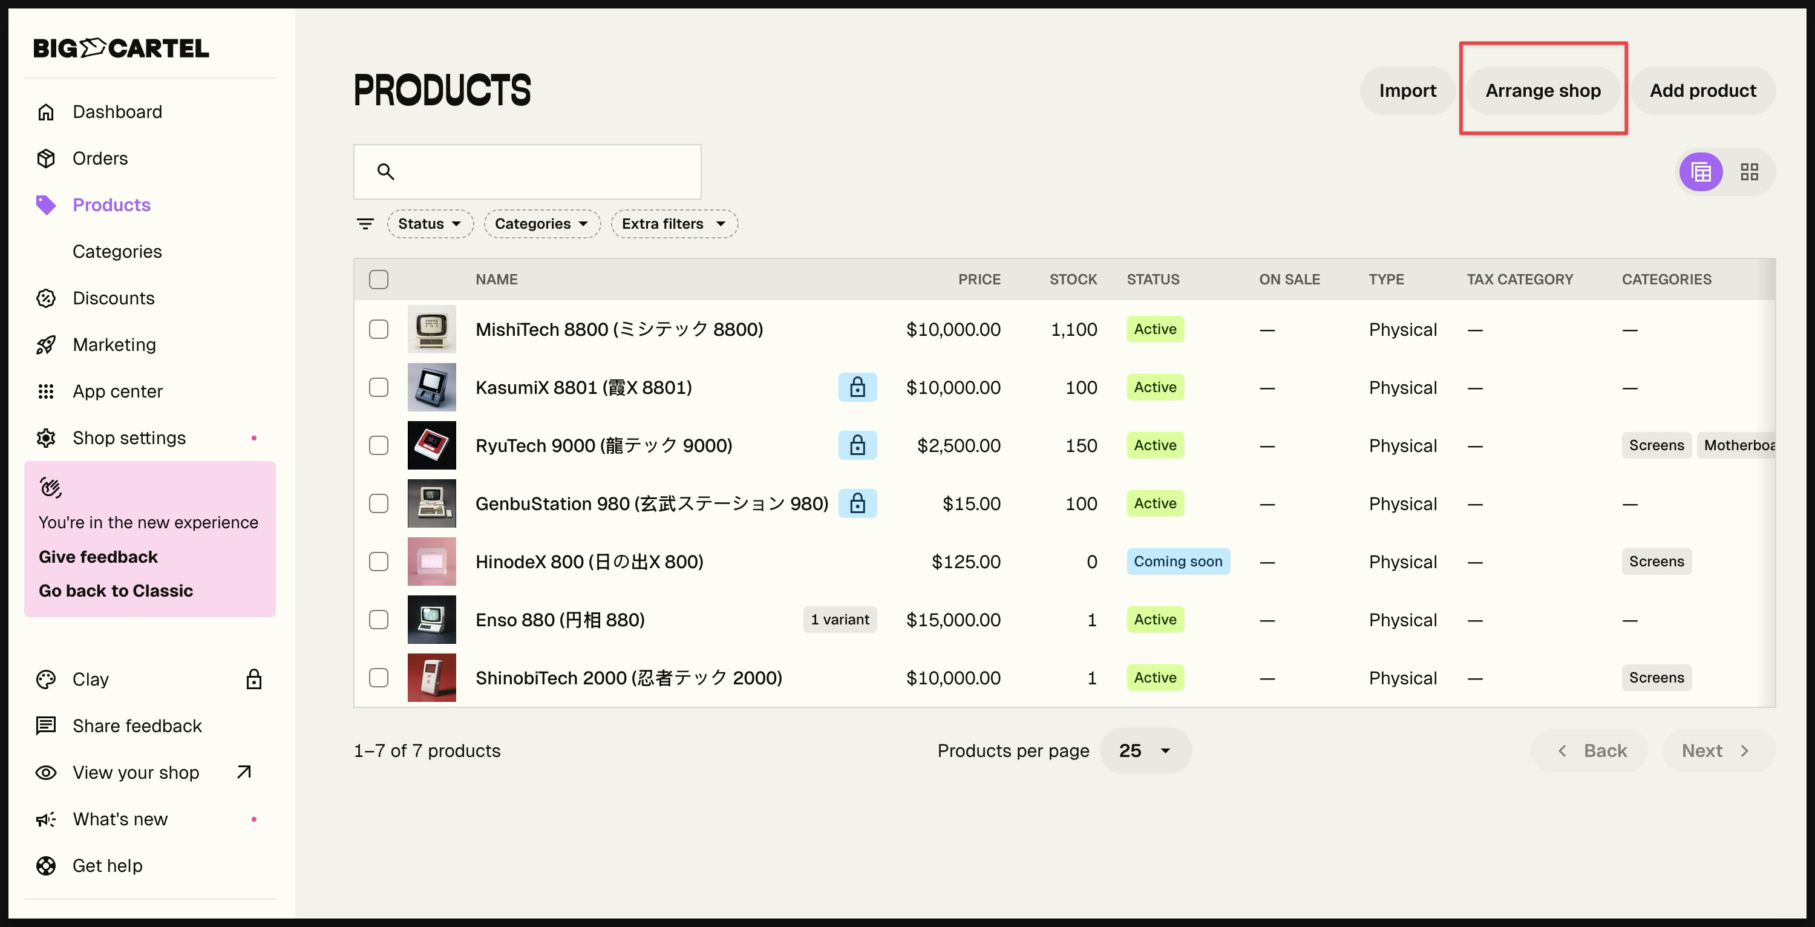Select the ShinobiTech 2000 checkbox

[x=378, y=678]
